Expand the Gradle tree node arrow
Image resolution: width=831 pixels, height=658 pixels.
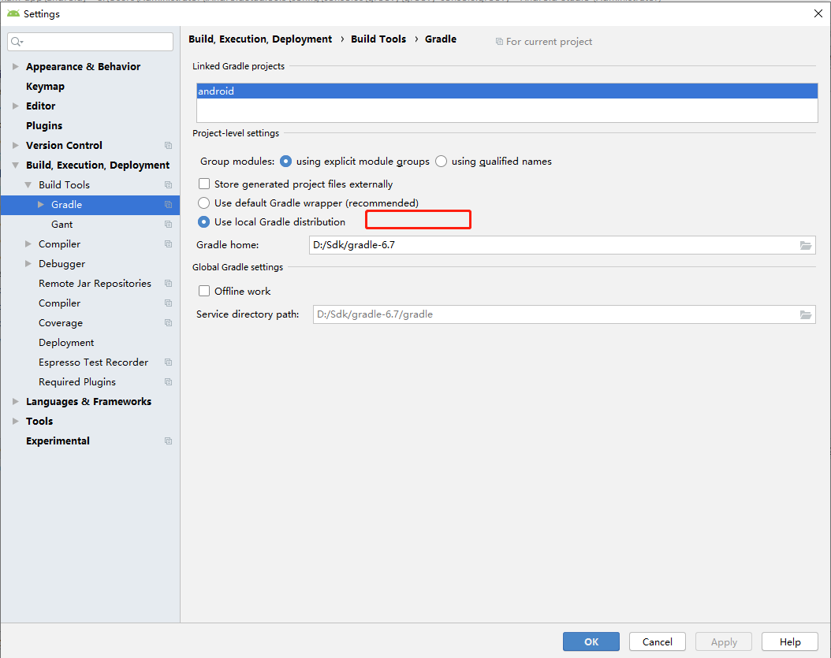point(41,205)
